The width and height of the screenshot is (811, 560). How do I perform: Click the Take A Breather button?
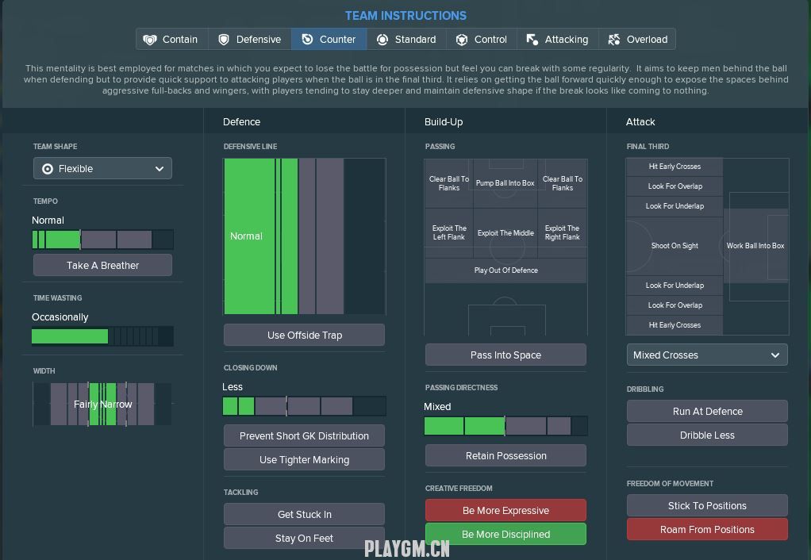pyautogui.click(x=102, y=265)
